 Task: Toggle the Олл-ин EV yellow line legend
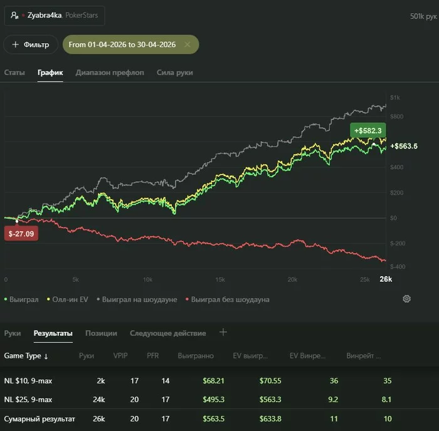click(68, 299)
